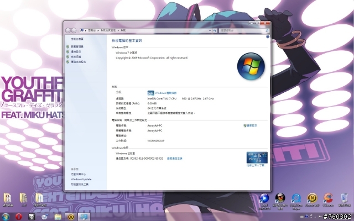Open QuickTime Player desktop shortcut
This screenshot has width=354, height=221.
tap(296, 201)
